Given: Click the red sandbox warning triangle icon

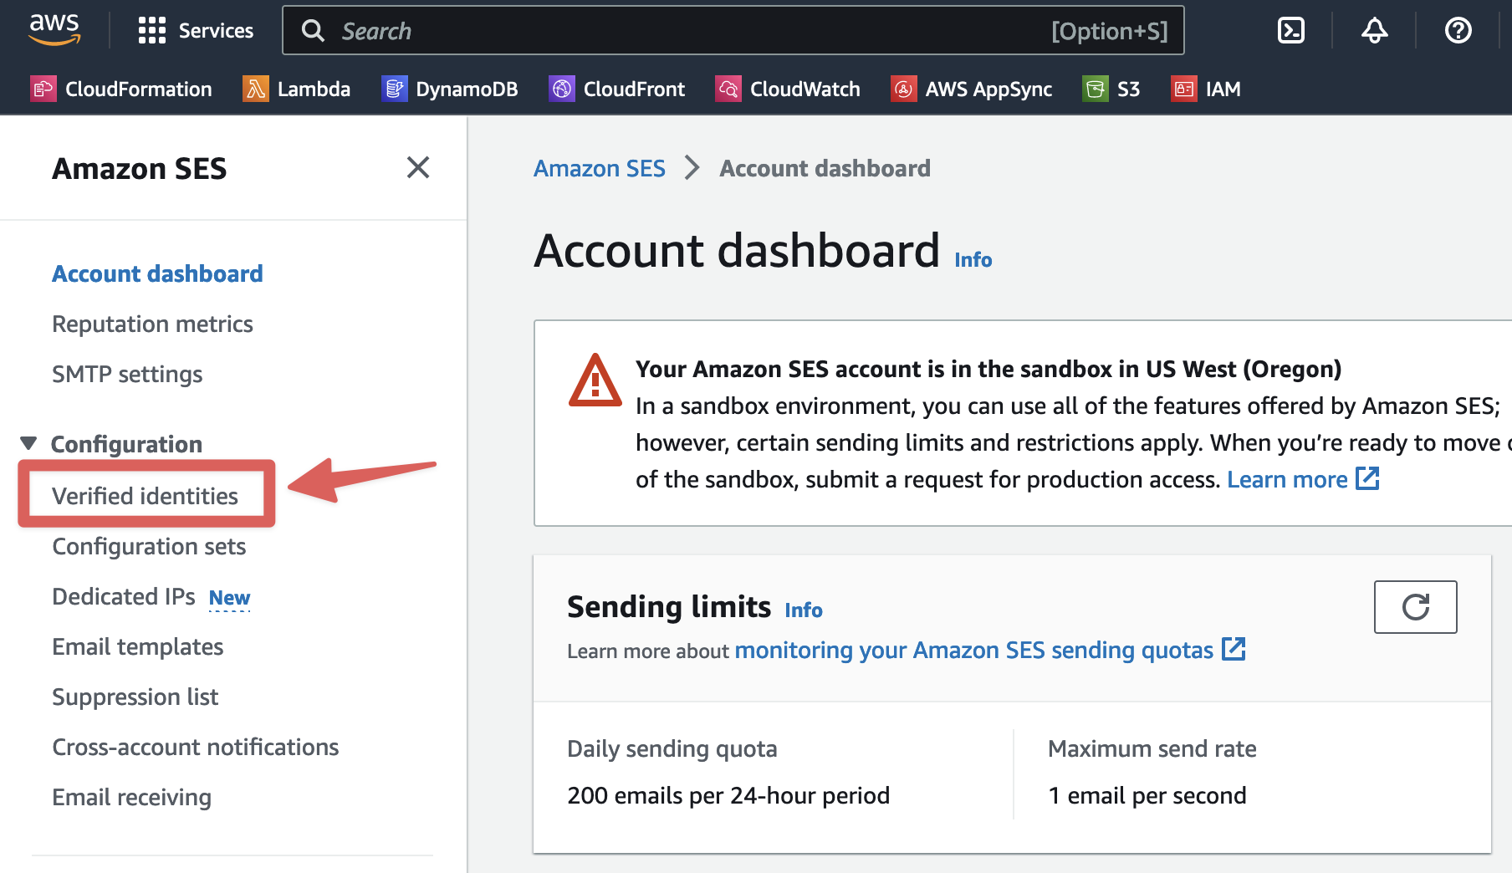Looking at the screenshot, I should click(595, 381).
